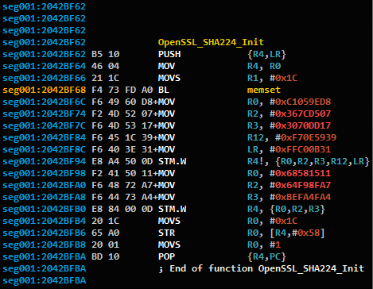Select the OpenSSL_SHA224_Init function label
The image size is (373, 289).
[x=211, y=42]
